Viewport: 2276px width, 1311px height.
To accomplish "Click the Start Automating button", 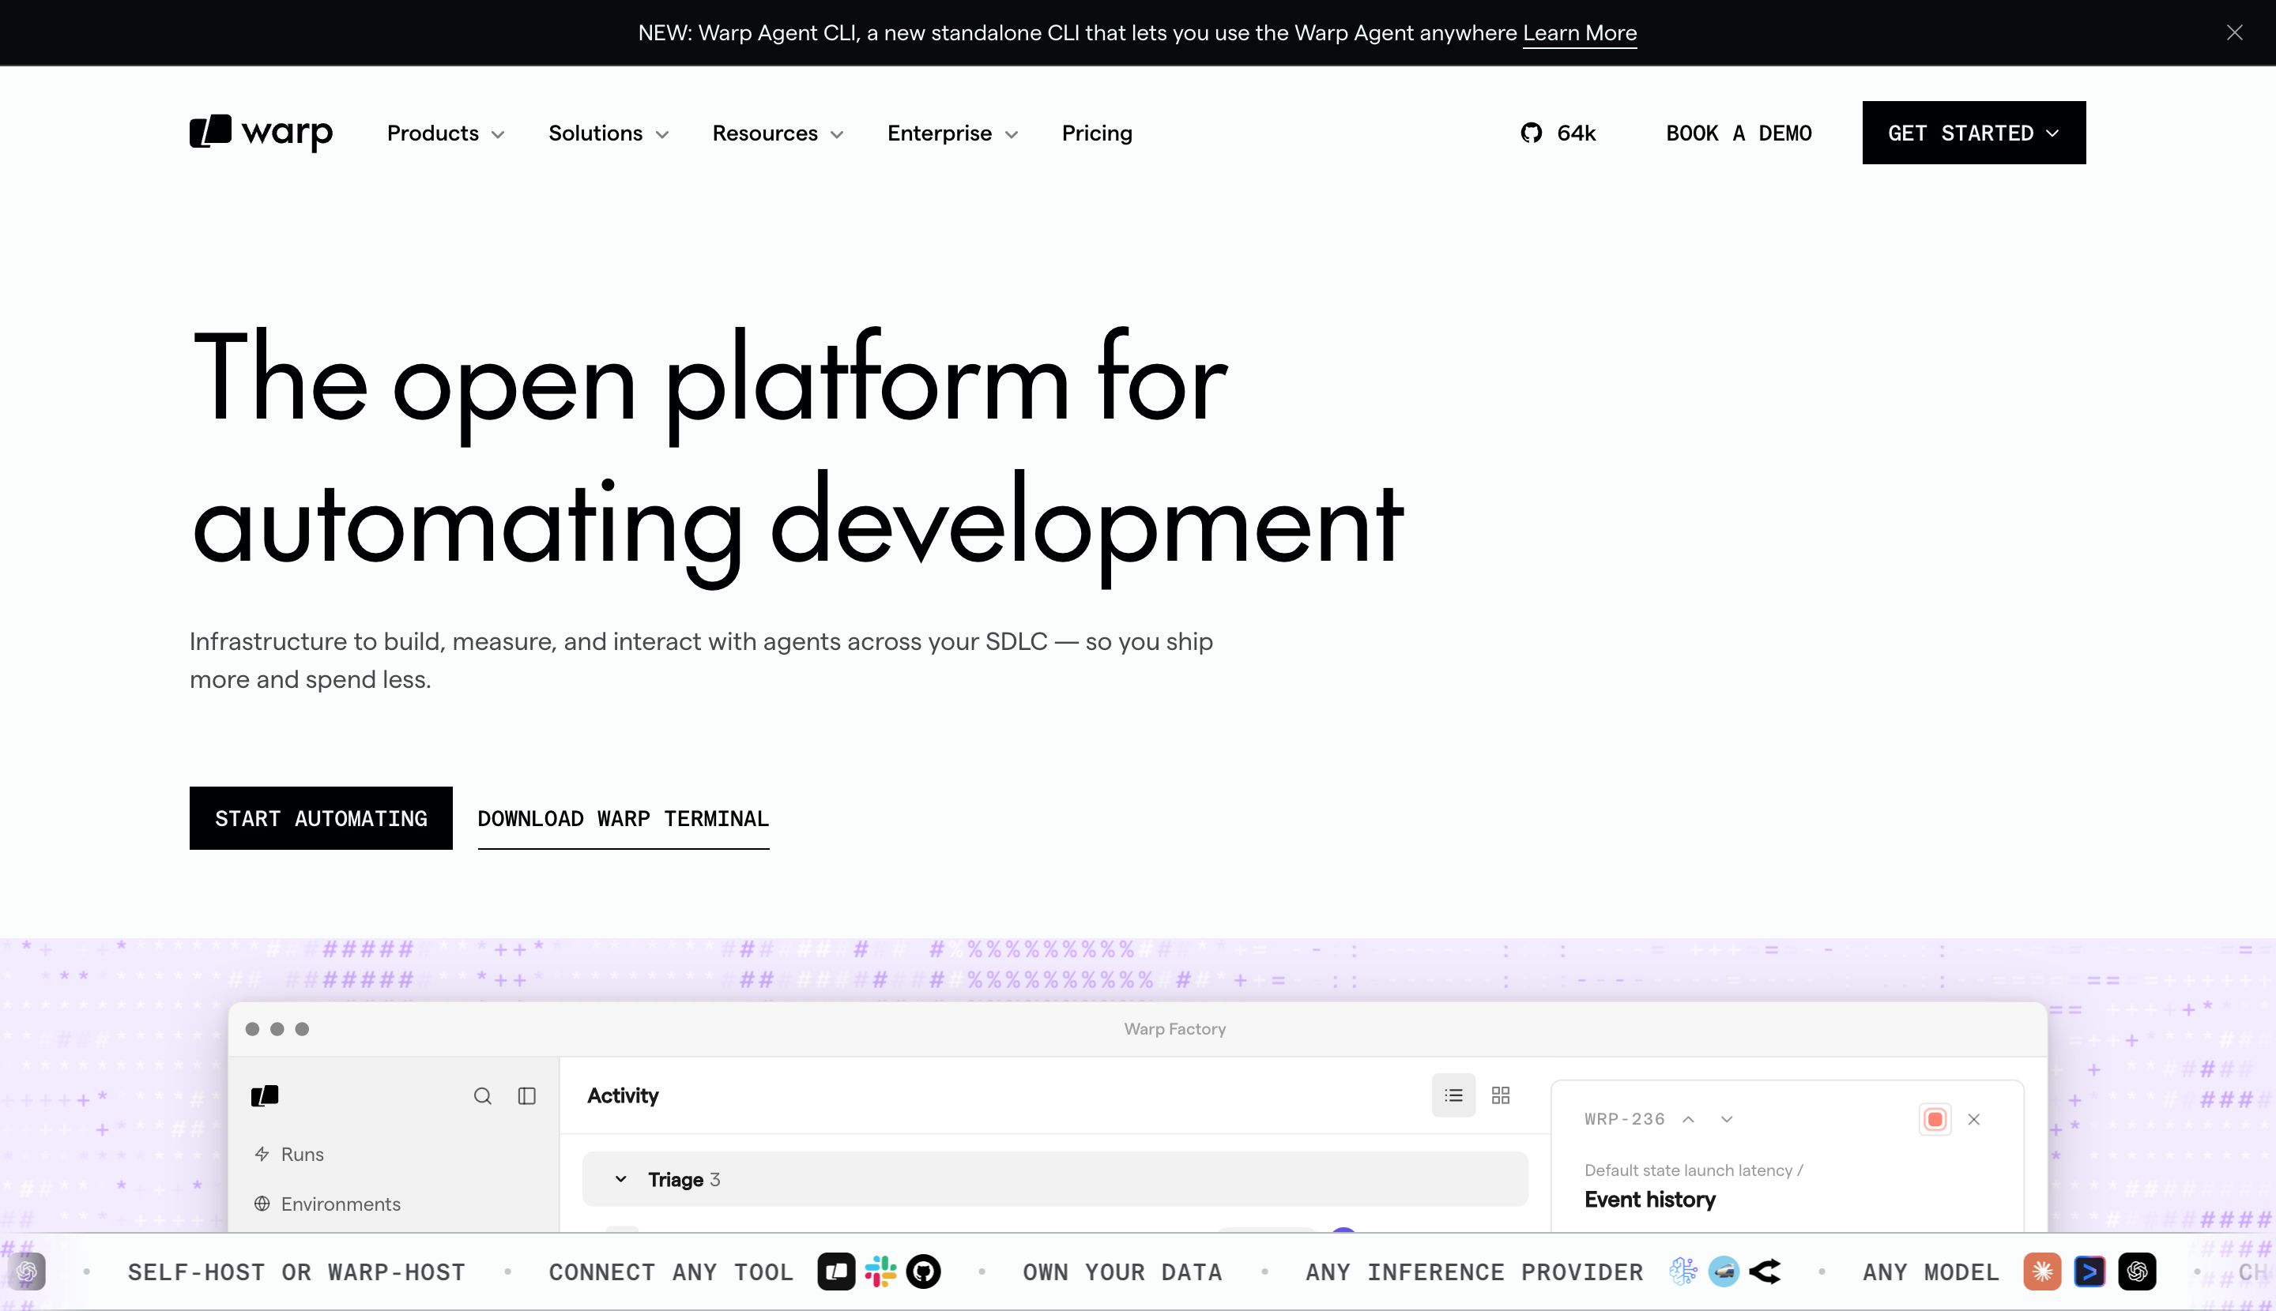I will [x=321, y=817].
